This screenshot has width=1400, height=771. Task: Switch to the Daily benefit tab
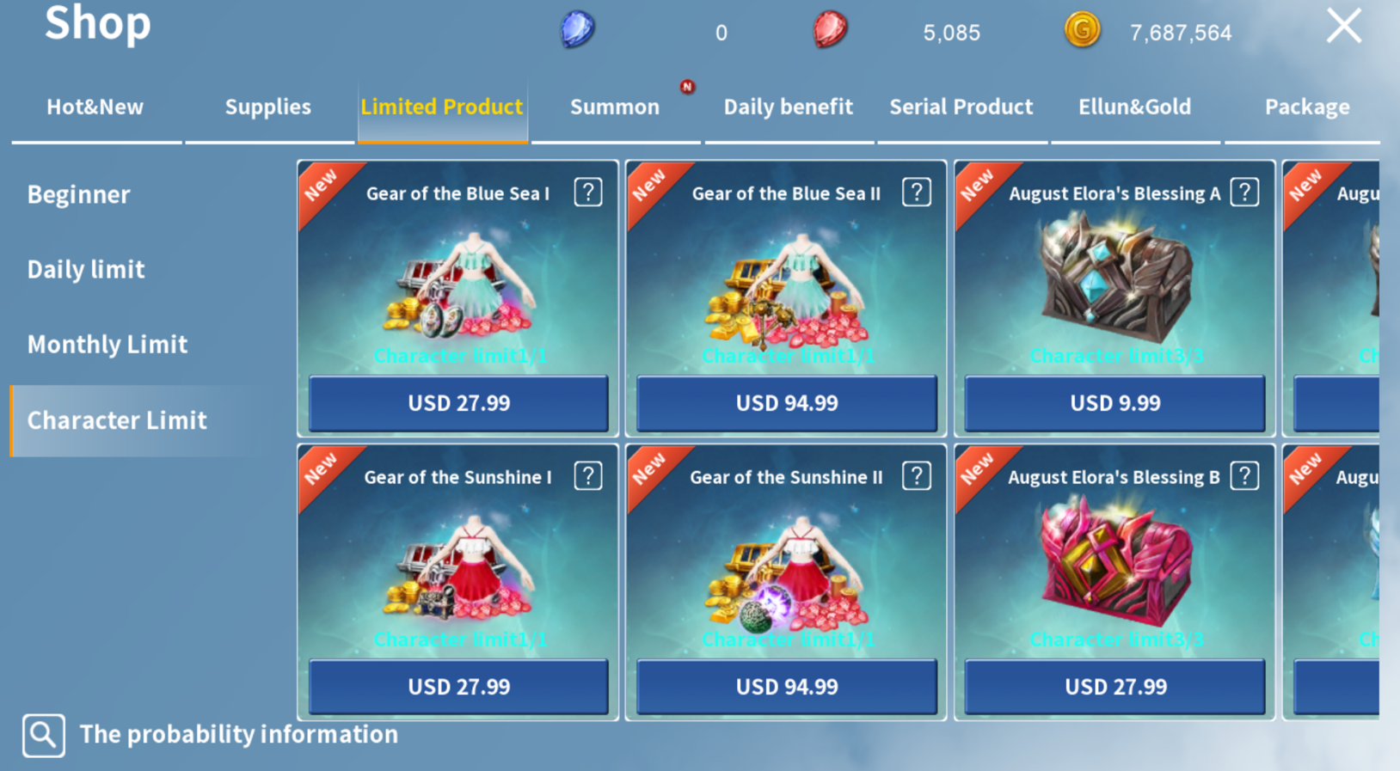pyautogui.click(x=789, y=107)
